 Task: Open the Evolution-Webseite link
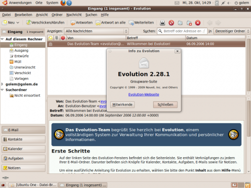(144, 95)
